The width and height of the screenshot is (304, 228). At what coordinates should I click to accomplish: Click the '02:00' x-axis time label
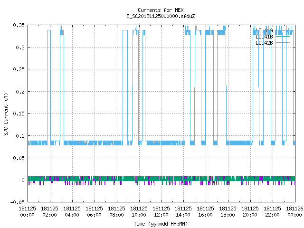coord(49,215)
